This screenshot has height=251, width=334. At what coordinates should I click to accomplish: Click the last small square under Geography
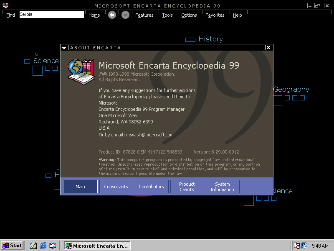pos(302,98)
